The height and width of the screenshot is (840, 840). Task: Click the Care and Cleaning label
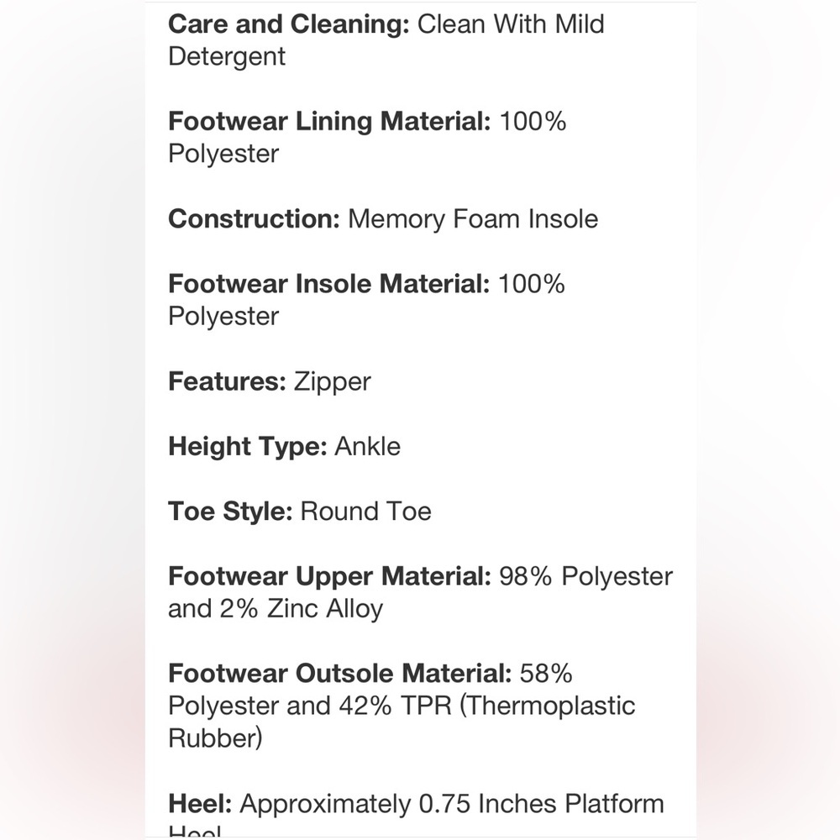point(289,24)
